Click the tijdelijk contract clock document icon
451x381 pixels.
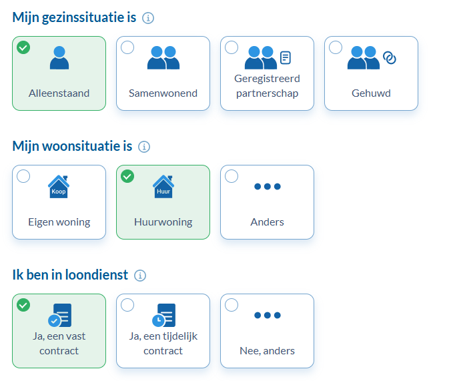(x=163, y=316)
